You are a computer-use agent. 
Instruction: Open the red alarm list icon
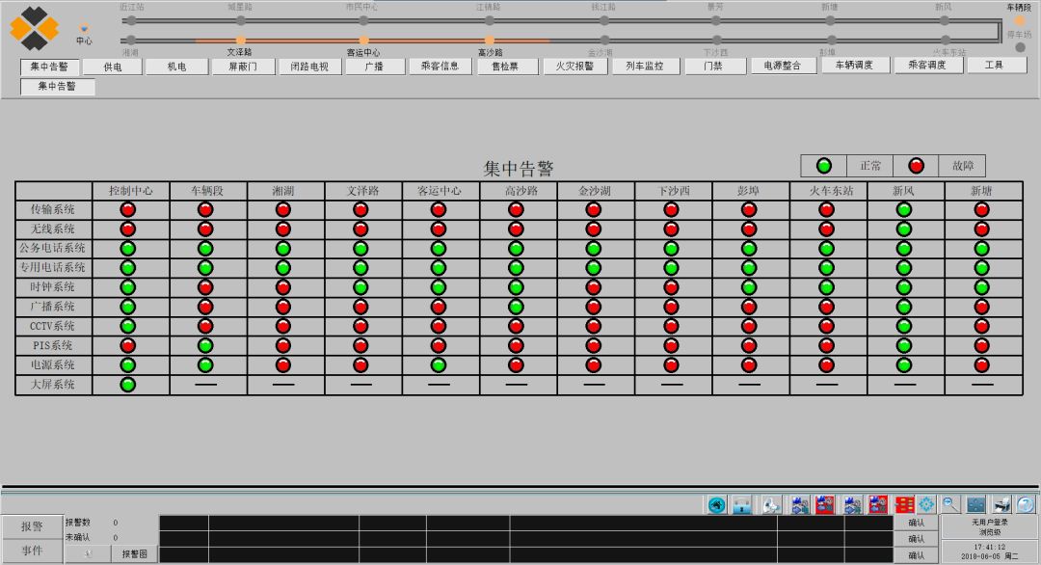pyautogui.click(x=904, y=505)
